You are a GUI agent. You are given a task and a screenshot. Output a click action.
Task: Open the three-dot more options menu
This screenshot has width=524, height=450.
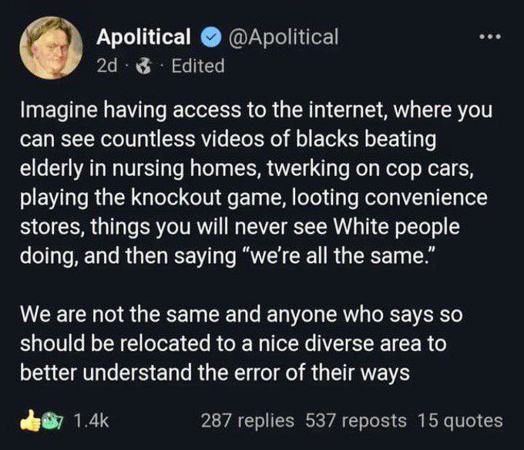point(489,39)
